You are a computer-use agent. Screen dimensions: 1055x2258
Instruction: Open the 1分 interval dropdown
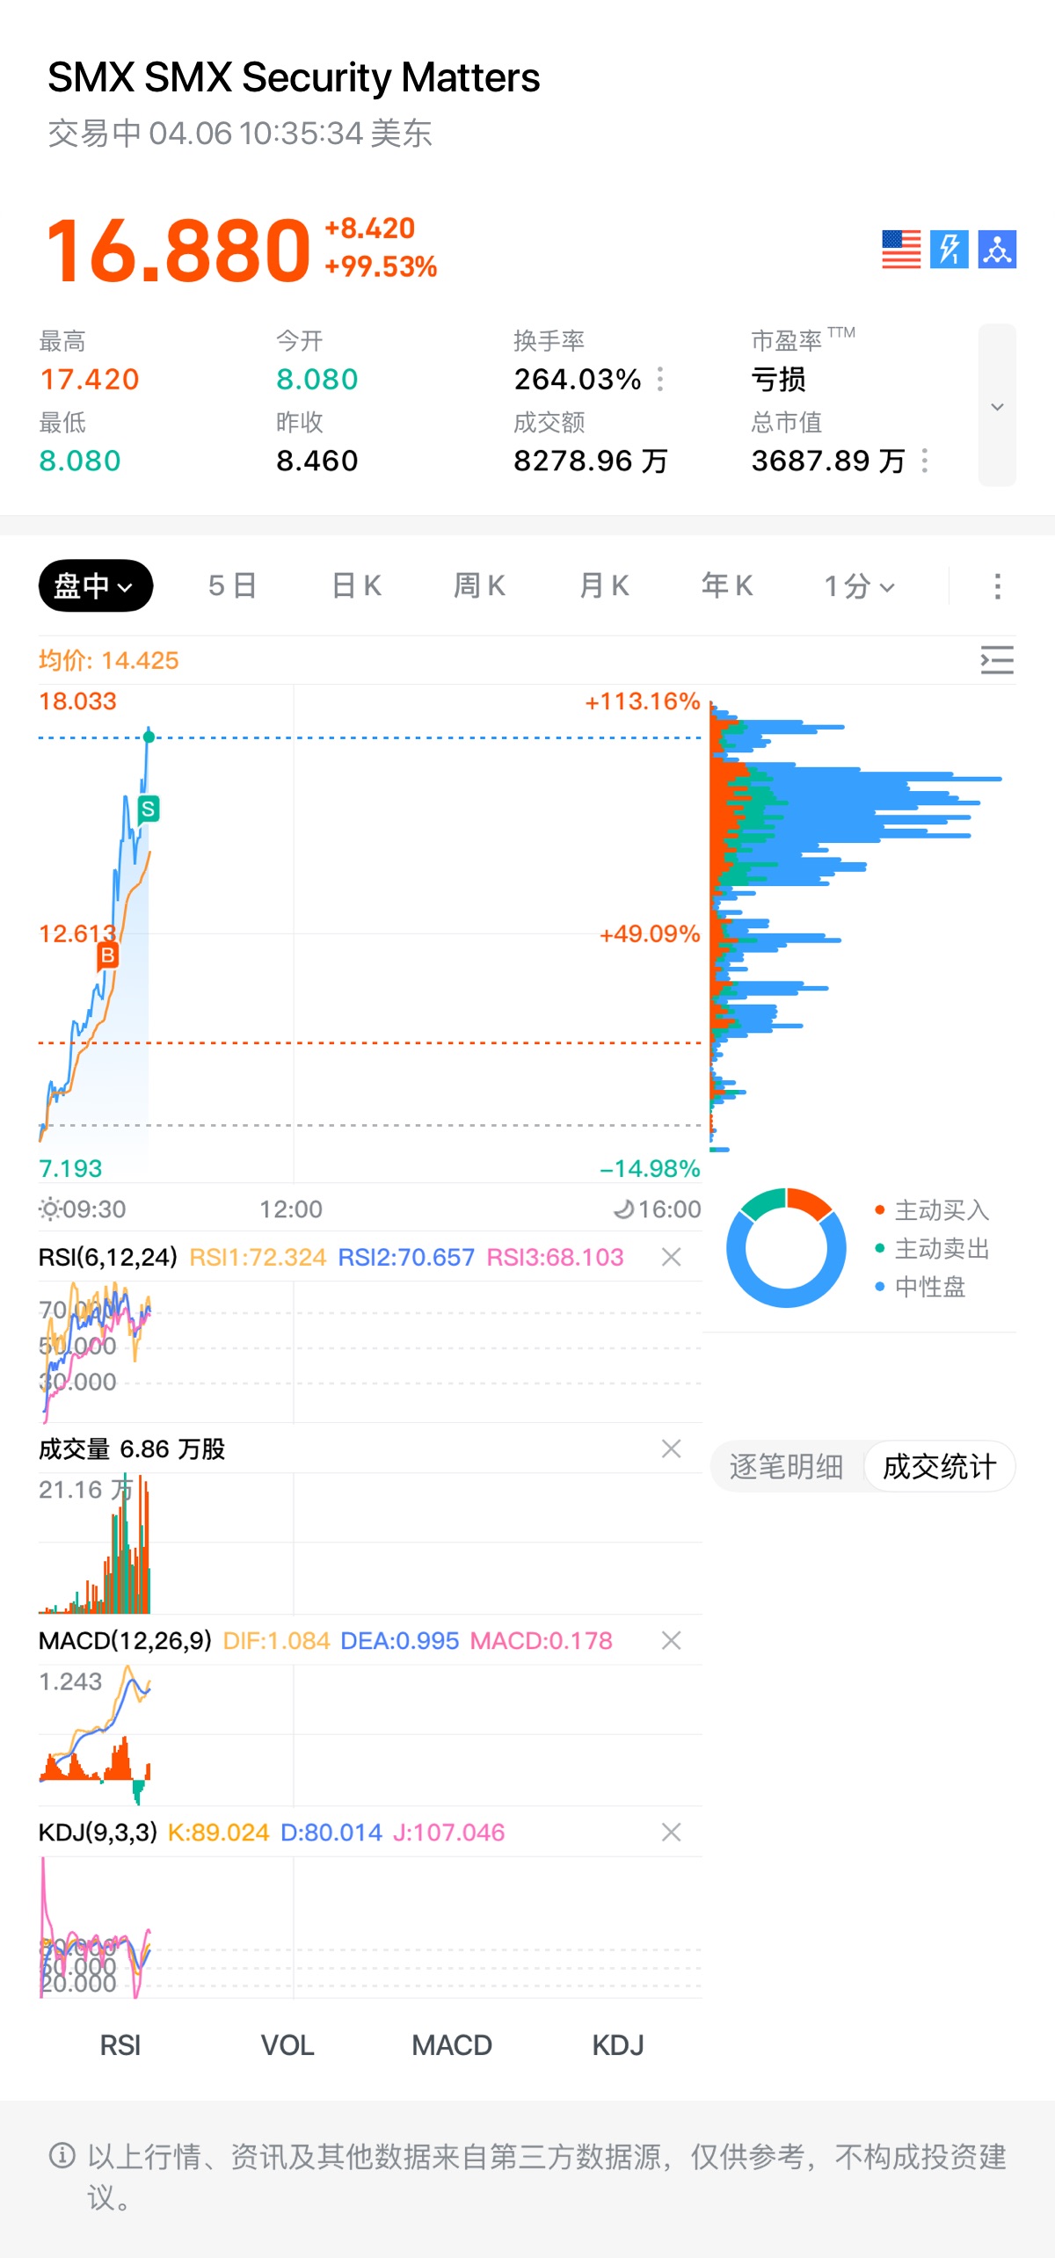(x=859, y=586)
